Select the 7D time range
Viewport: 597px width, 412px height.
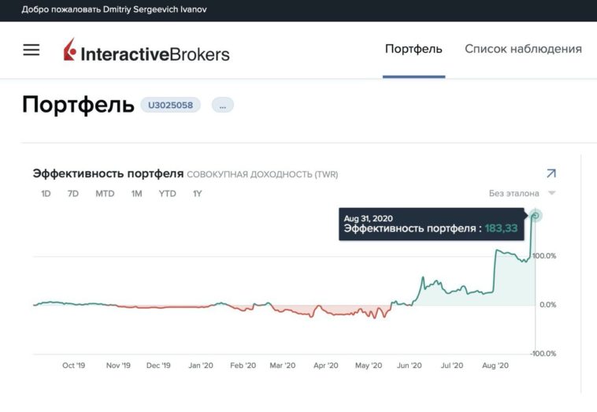(72, 193)
